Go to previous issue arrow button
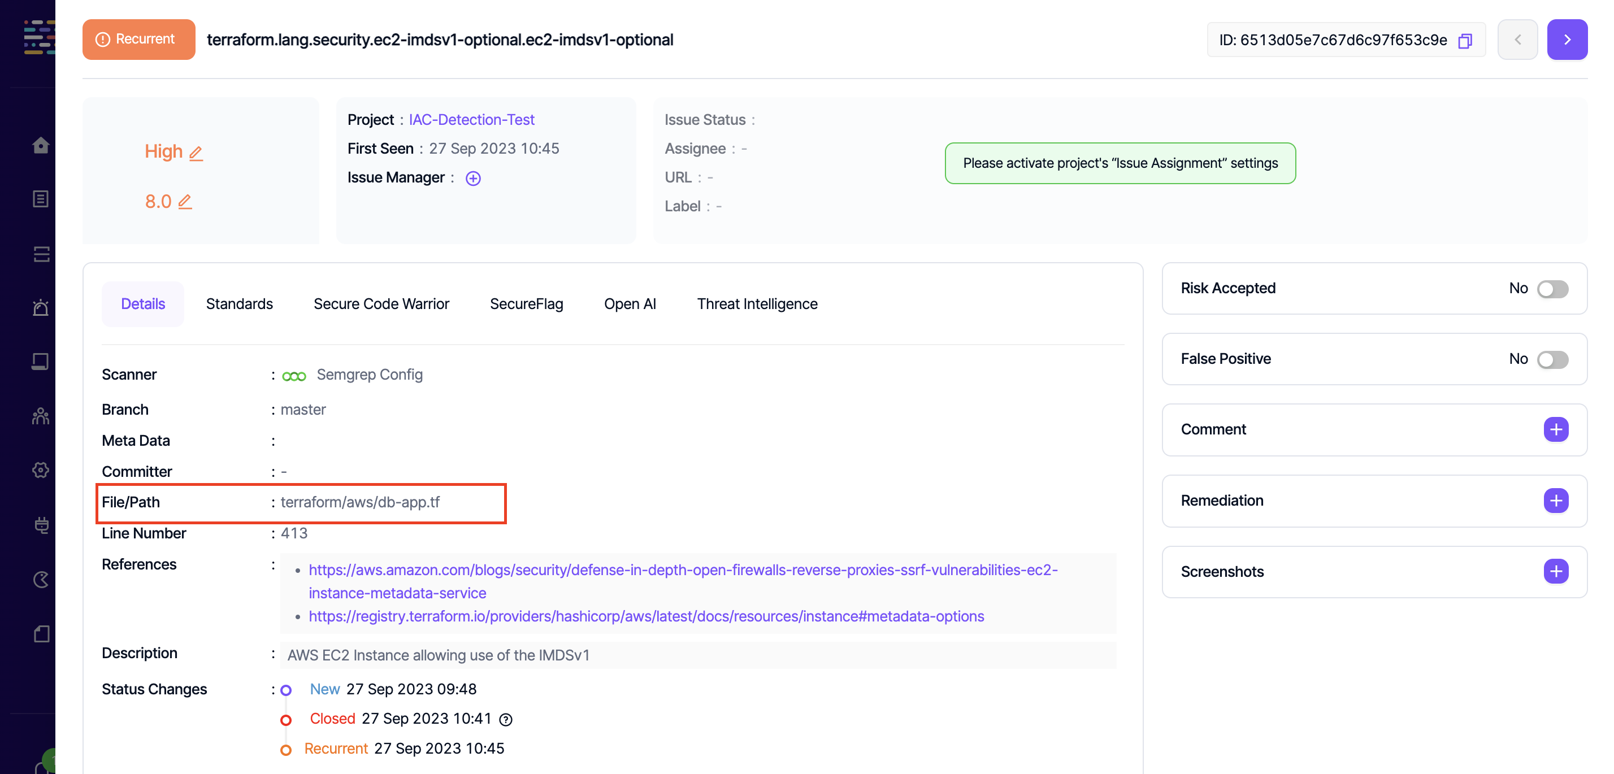 pos(1517,40)
